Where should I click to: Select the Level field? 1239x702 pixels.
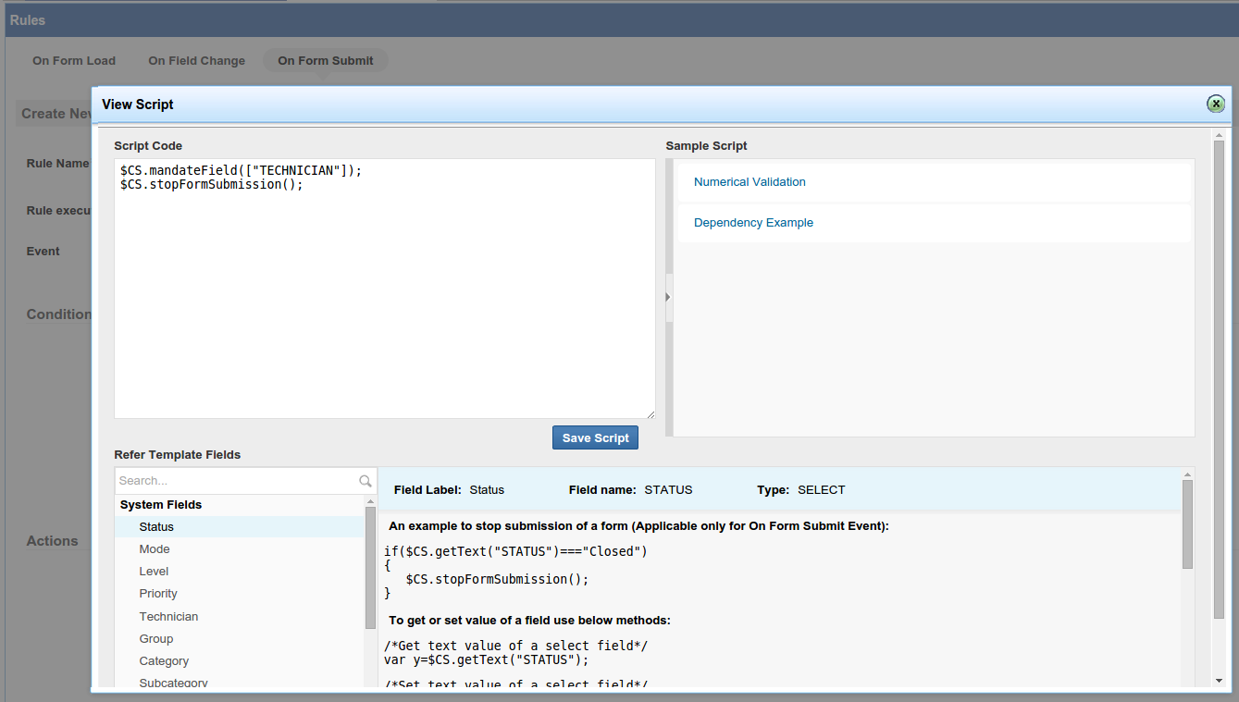point(154,572)
